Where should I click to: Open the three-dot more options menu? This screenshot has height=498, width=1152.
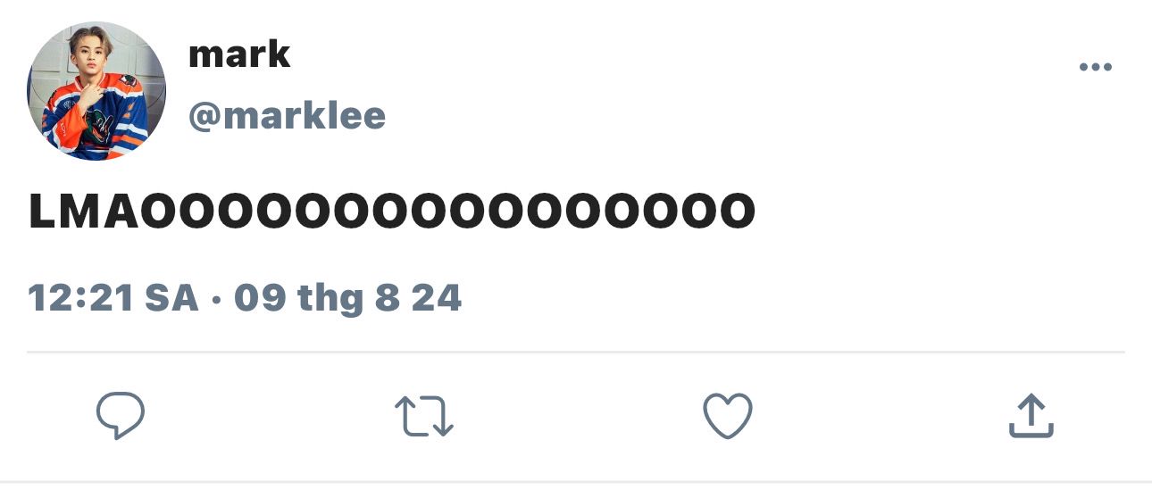point(1096,67)
